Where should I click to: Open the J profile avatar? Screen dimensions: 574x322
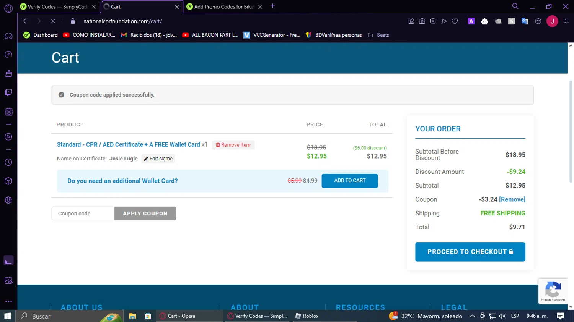pyautogui.click(x=552, y=21)
